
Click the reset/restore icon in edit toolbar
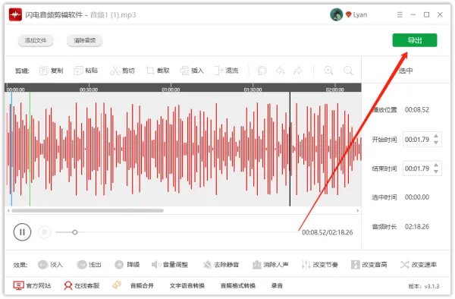262,71
